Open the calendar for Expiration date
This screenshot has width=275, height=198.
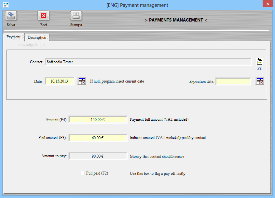tap(260, 81)
